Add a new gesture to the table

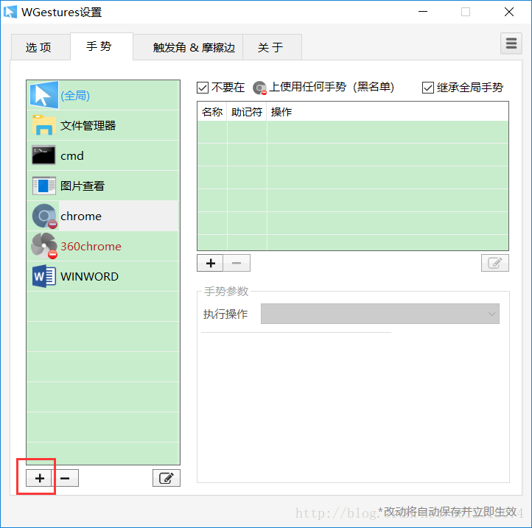[x=210, y=263]
